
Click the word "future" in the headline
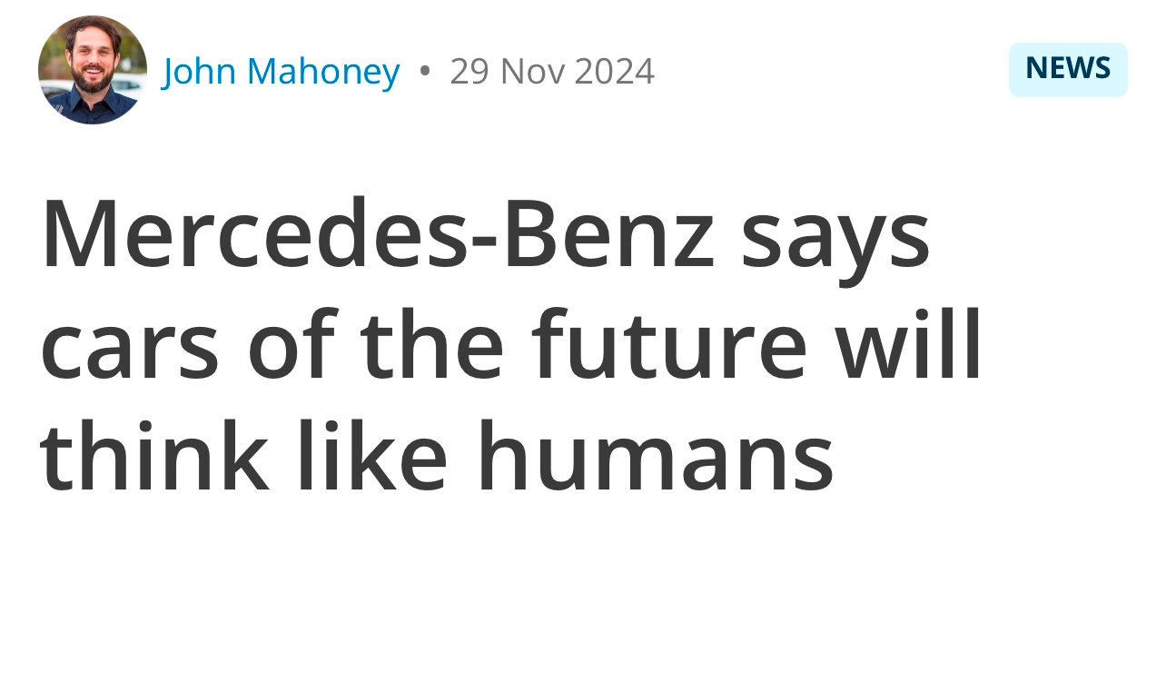coord(669,345)
